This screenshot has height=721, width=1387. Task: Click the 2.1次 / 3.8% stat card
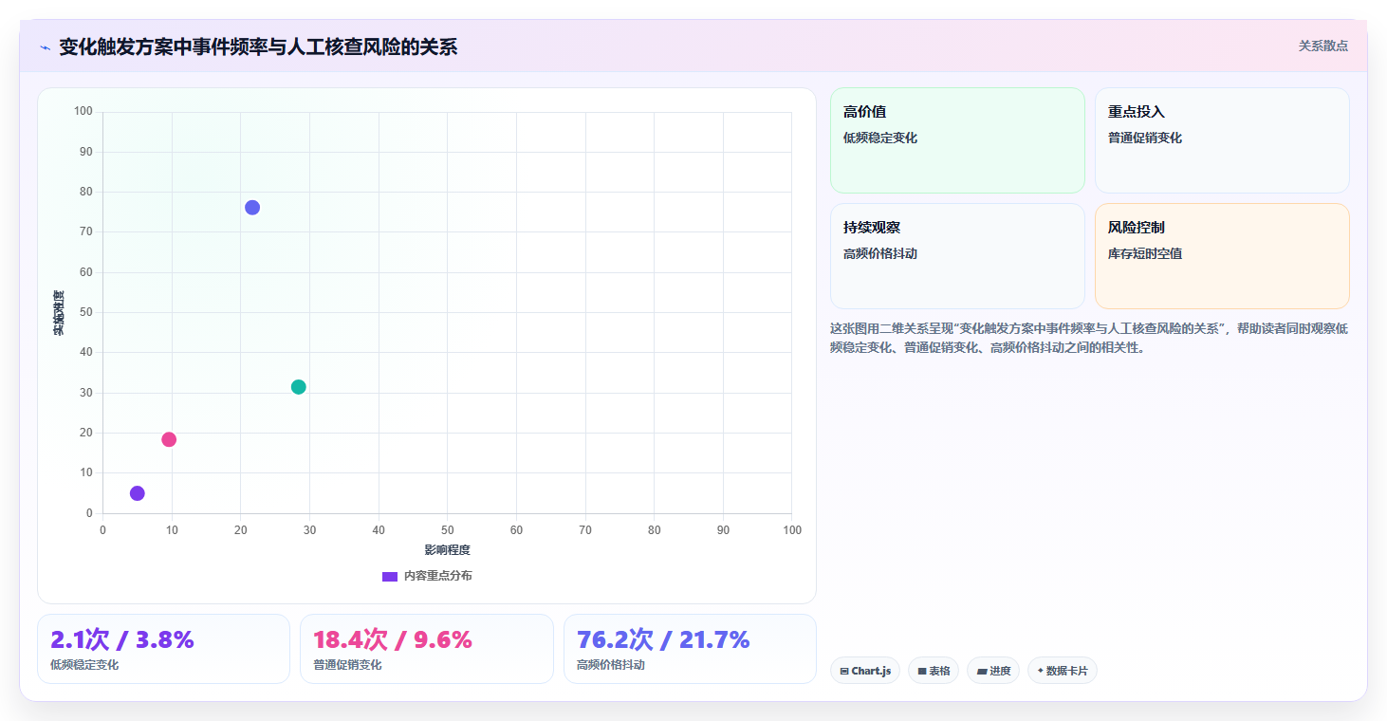point(163,649)
